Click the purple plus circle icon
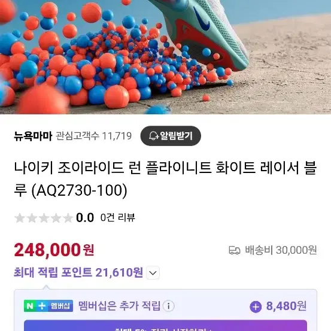This screenshot has height=331, width=331. click(256, 306)
